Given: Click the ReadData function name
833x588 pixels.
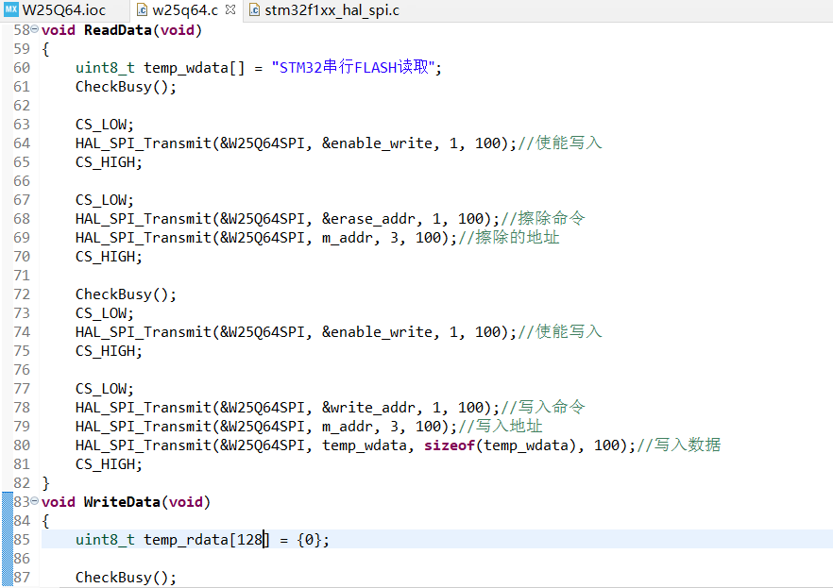Looking at the screenshot, I should 118,30.
